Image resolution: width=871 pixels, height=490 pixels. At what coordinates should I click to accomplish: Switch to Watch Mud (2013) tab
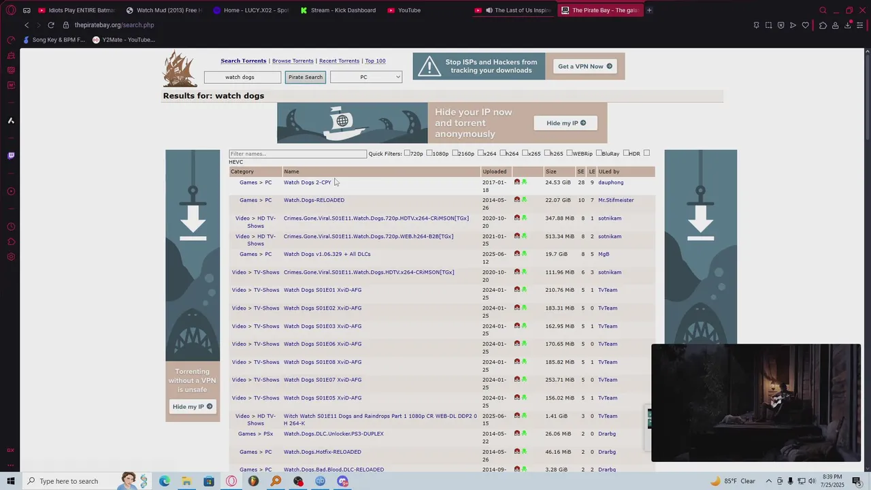coord(164,10)
